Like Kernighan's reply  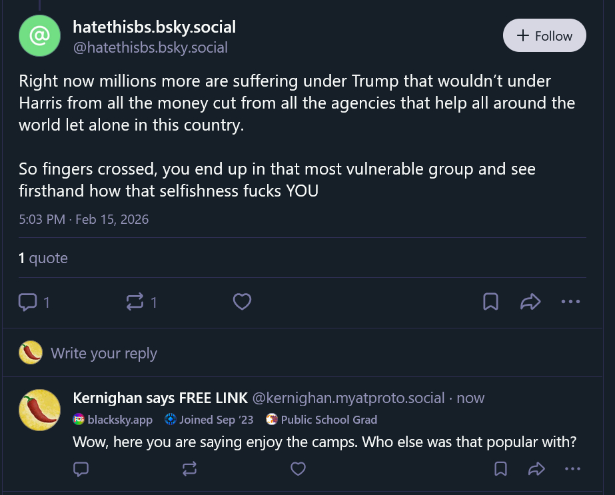(298, 469)
